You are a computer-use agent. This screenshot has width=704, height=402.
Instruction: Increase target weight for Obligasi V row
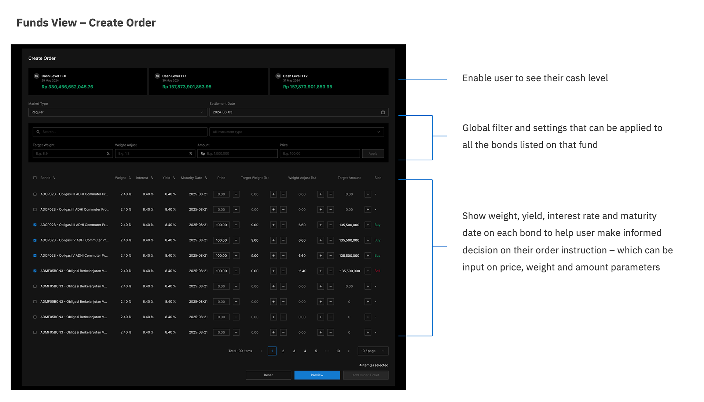click(273, 256)
